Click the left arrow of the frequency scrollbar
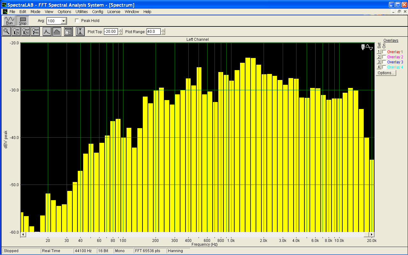408x255 pixels. point(23,235)
